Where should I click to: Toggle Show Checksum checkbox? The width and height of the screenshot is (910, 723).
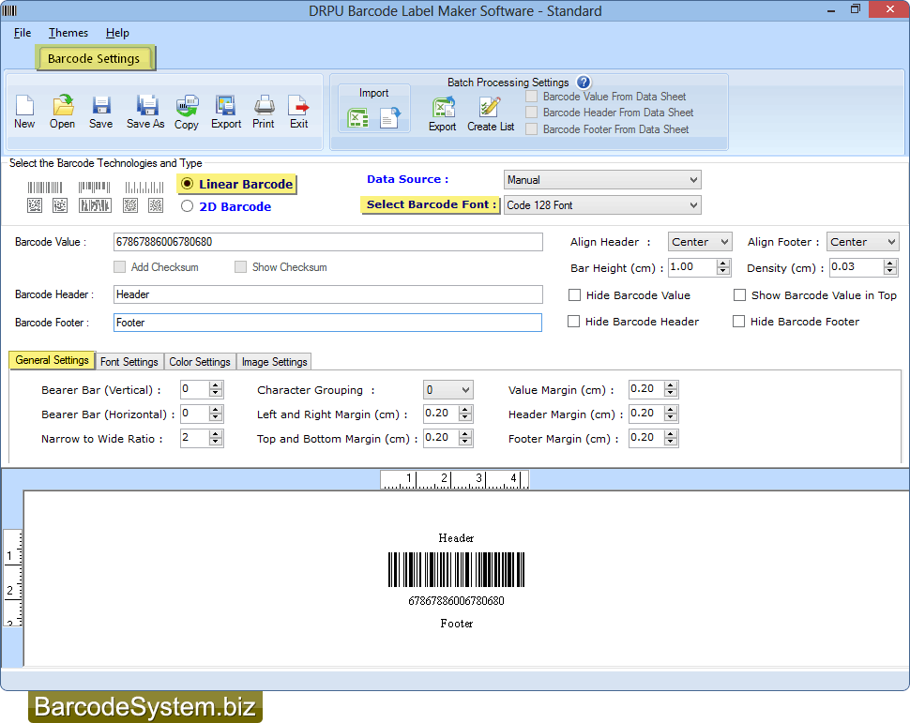point(240,267)
